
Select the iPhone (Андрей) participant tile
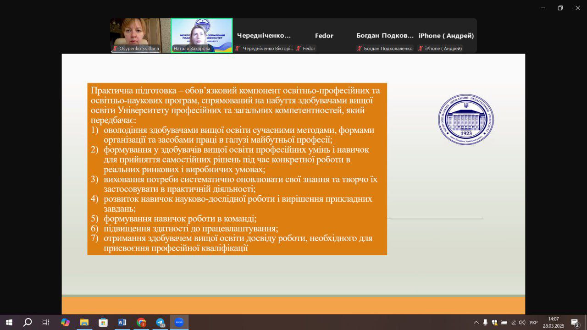[446, 36]
